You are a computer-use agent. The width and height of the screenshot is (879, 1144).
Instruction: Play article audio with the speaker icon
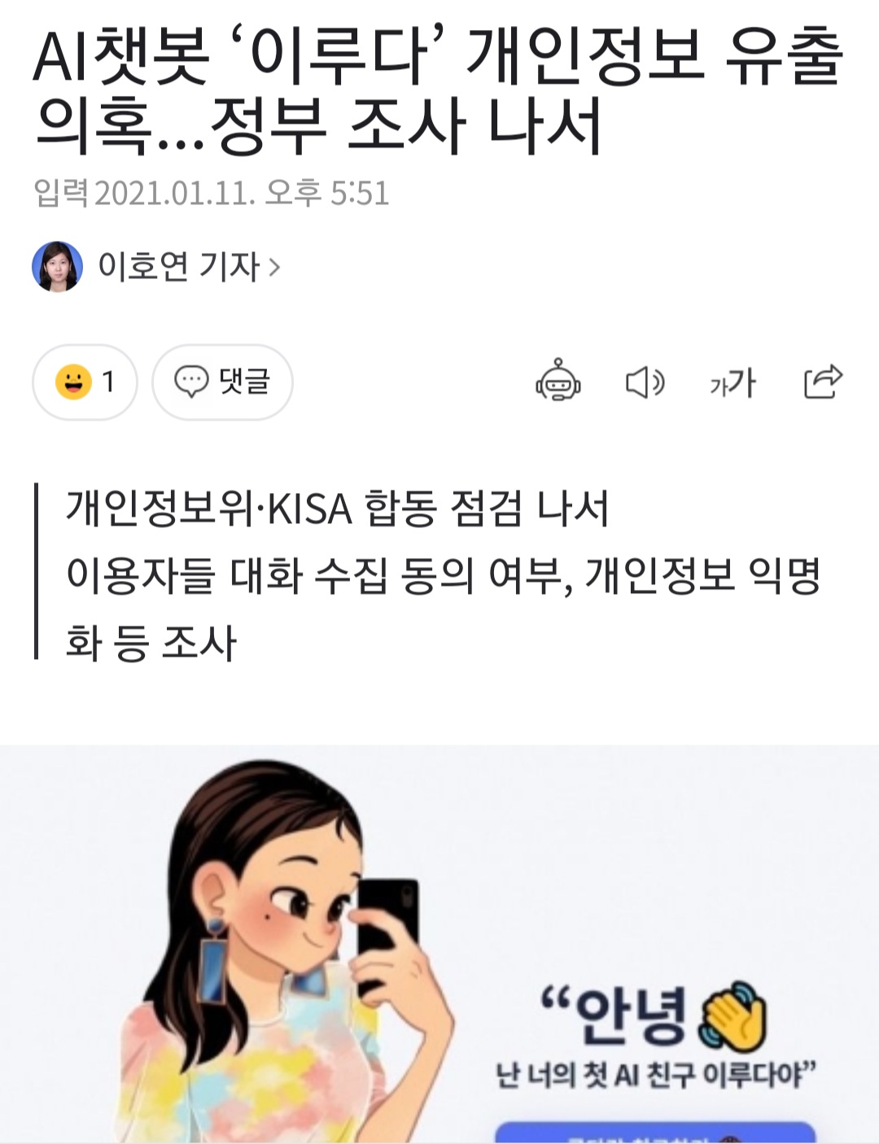645,382
